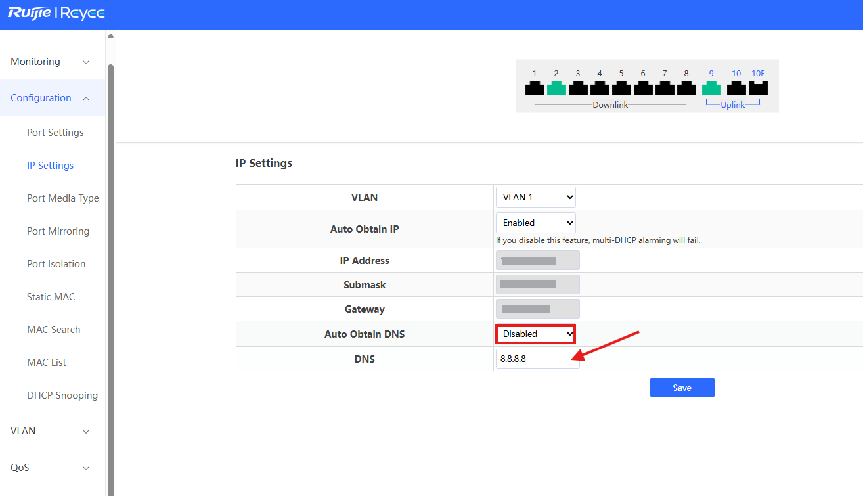Viewport: 863px width, 496px height.
Task: Collapse the Configuration section
Action: pyautogui.click(x=53, y=97)
